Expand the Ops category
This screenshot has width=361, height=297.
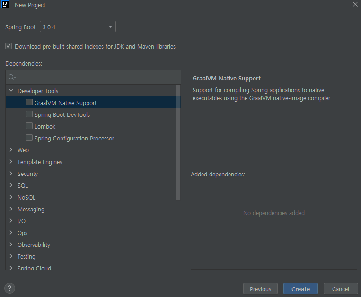(x=11, y=233)
